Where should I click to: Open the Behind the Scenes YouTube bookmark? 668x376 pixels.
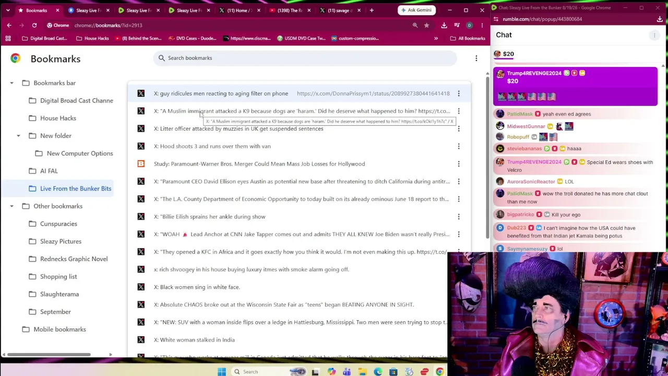pyautogui.click(x=139, y=38)
